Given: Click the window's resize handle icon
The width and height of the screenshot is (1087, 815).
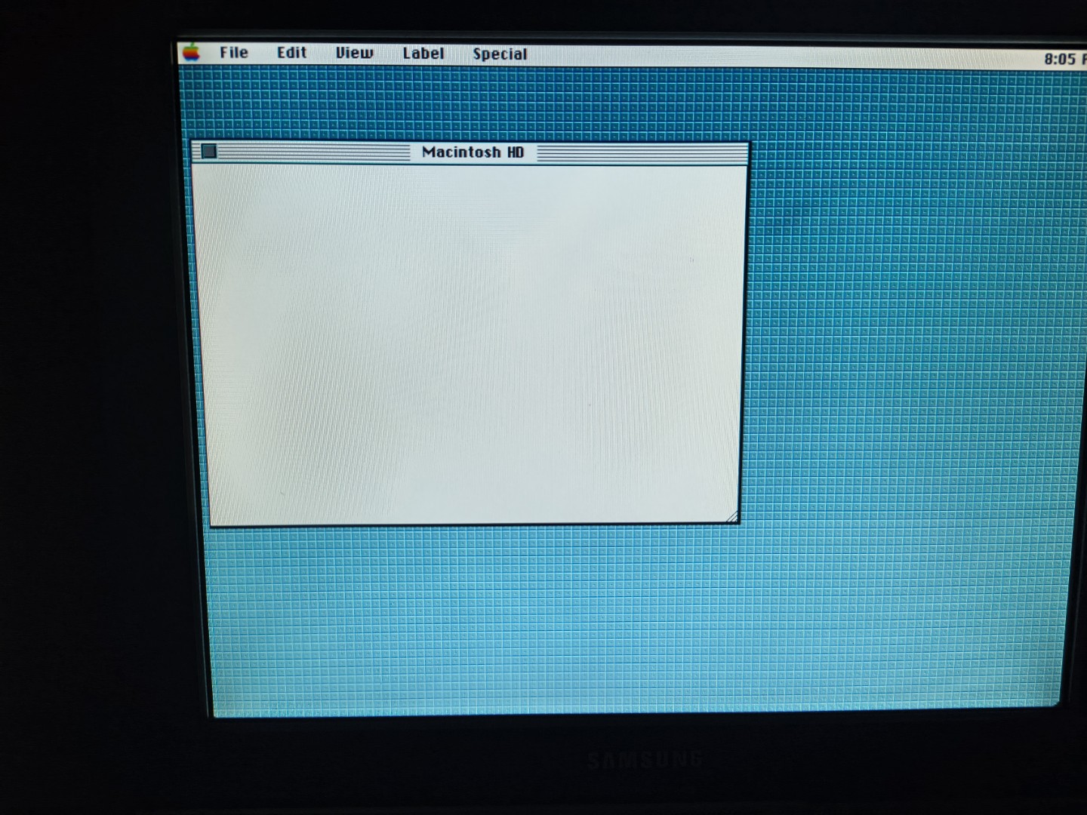Looking at the screenshot, I should [731, 517].
